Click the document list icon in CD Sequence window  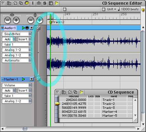63,92
